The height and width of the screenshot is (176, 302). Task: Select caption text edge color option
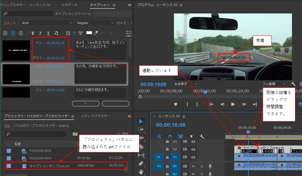(80, 33)
